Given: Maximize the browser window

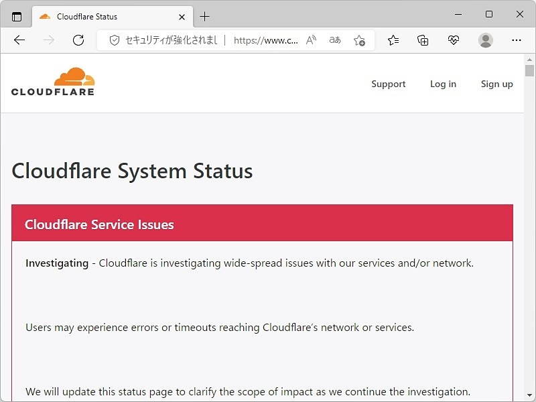Looking at the screenshot, I should click(489, 14).
